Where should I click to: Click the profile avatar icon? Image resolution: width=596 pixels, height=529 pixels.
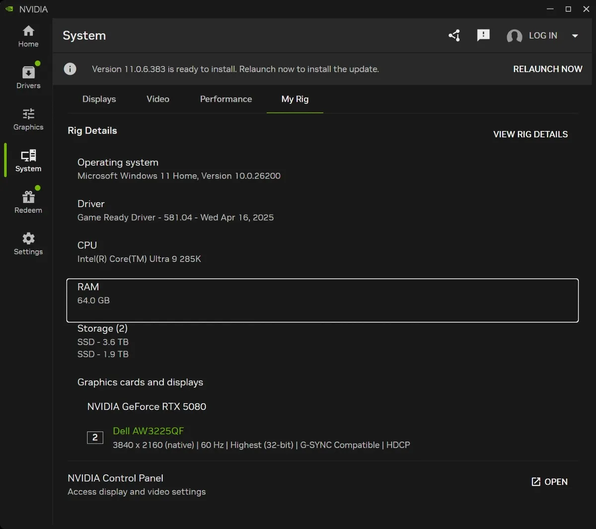click(514, 35)
